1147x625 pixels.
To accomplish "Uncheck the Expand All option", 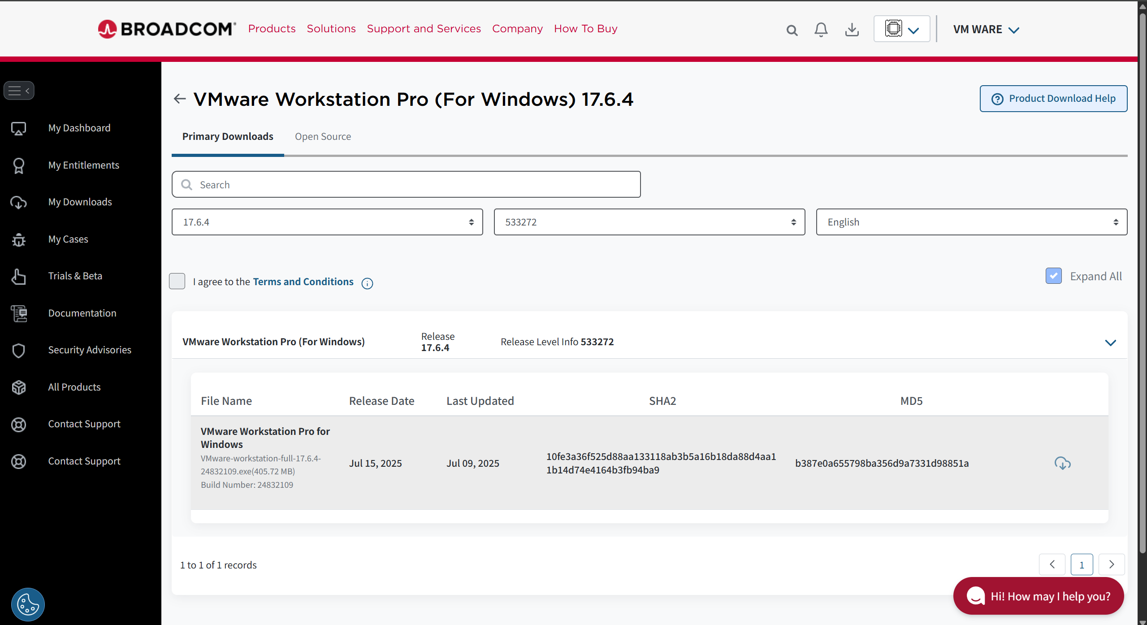I will click(1053, 276).
